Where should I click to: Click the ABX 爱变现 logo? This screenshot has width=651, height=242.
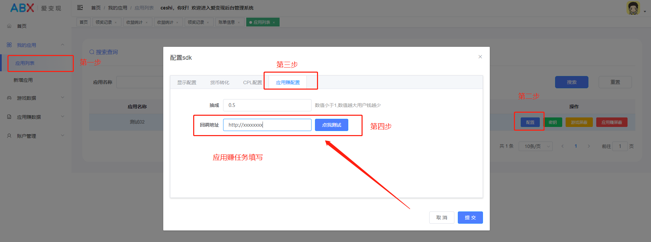35,8
